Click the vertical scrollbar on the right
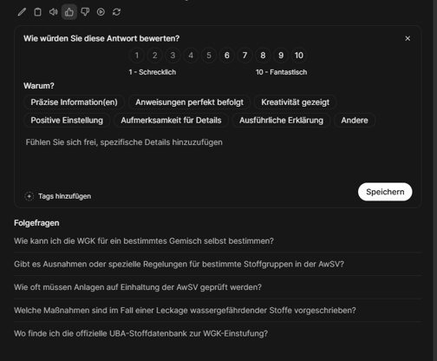This screenshot has height=361, width=437. 435,180
